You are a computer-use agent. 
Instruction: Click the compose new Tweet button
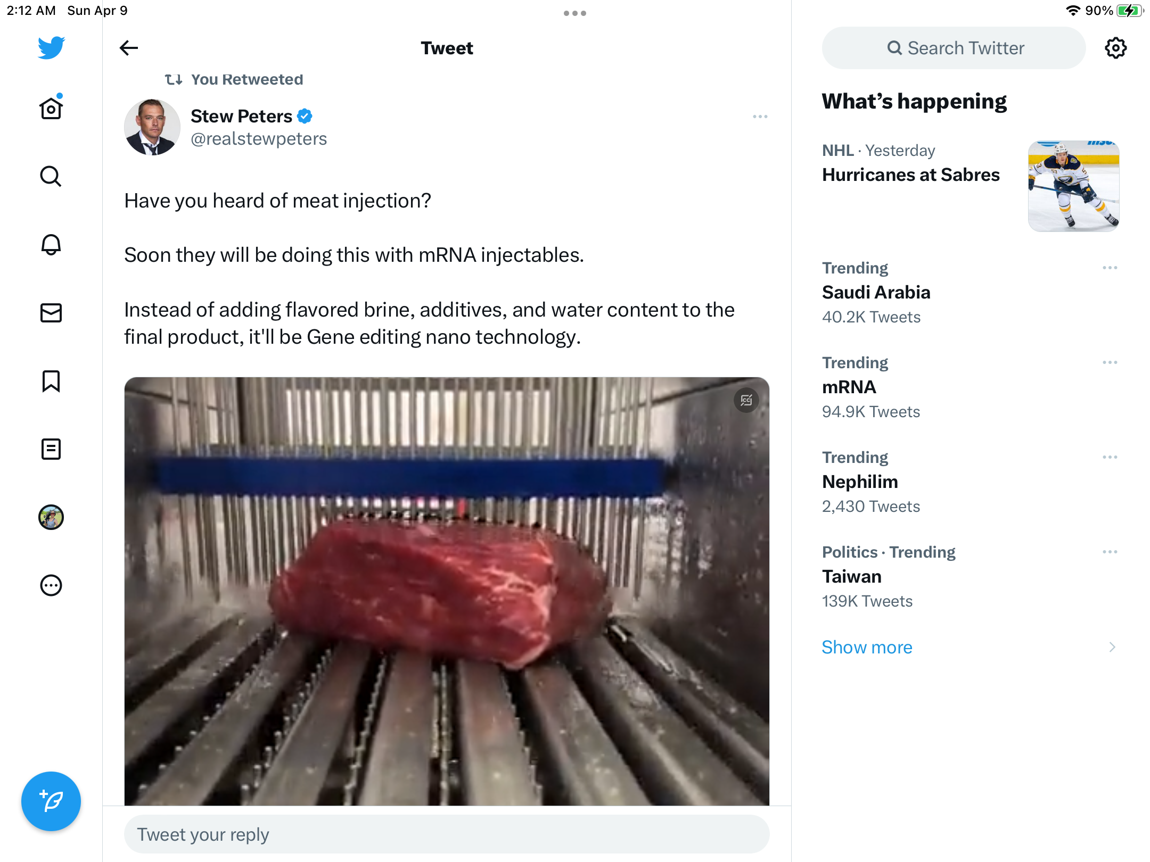point(51,801)
